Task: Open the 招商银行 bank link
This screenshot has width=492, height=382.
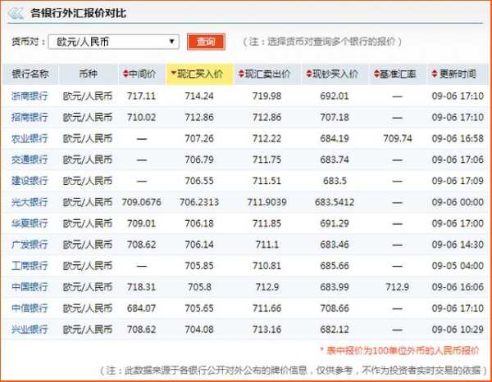Action: [x=30, y=117]
